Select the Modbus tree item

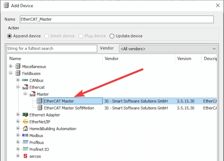pyautogui.click(x=36, y=136)
